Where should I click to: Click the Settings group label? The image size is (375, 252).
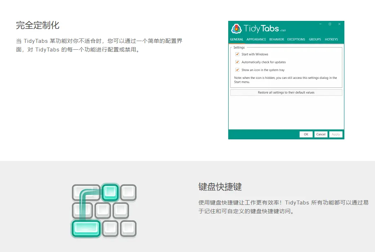tap(239, 47)
